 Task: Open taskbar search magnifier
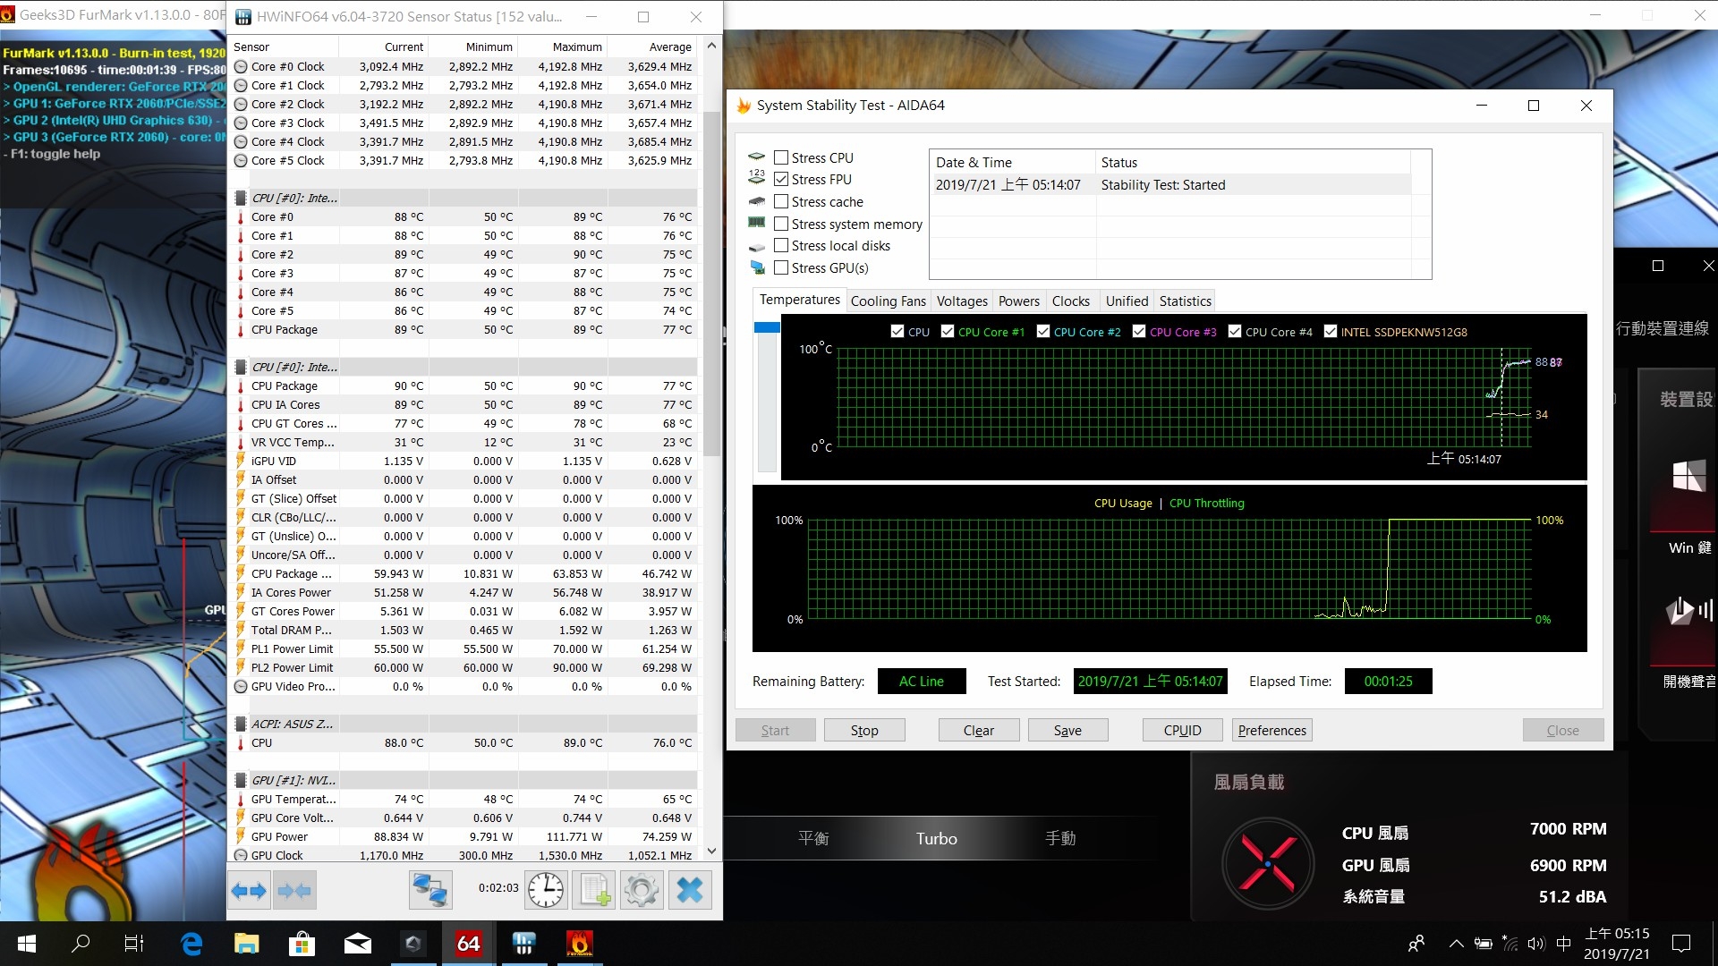tap(81, 944)
